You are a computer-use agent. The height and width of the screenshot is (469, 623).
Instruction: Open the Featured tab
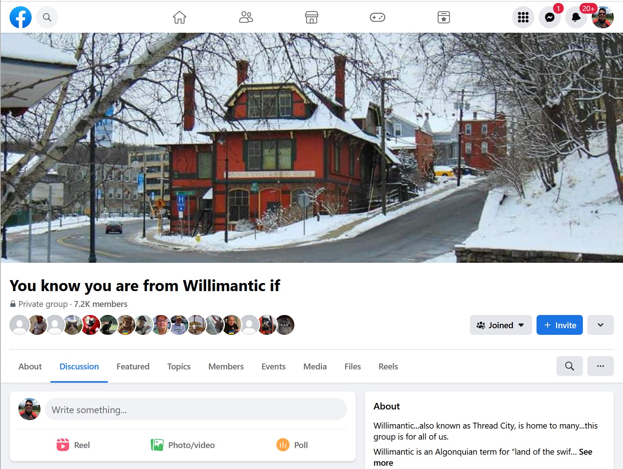[133, 366]
